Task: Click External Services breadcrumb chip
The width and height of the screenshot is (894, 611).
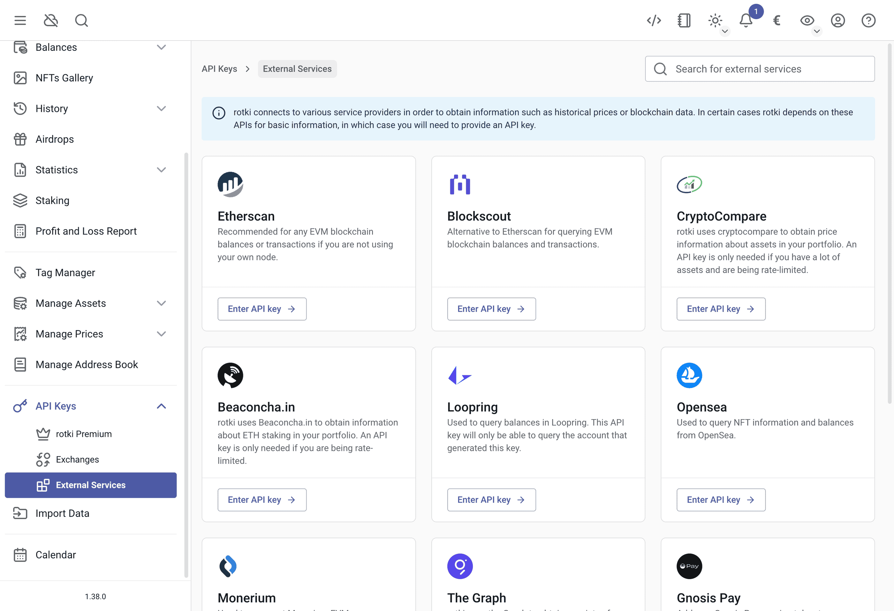Action: pyautogui.click(x=297, y=69)
